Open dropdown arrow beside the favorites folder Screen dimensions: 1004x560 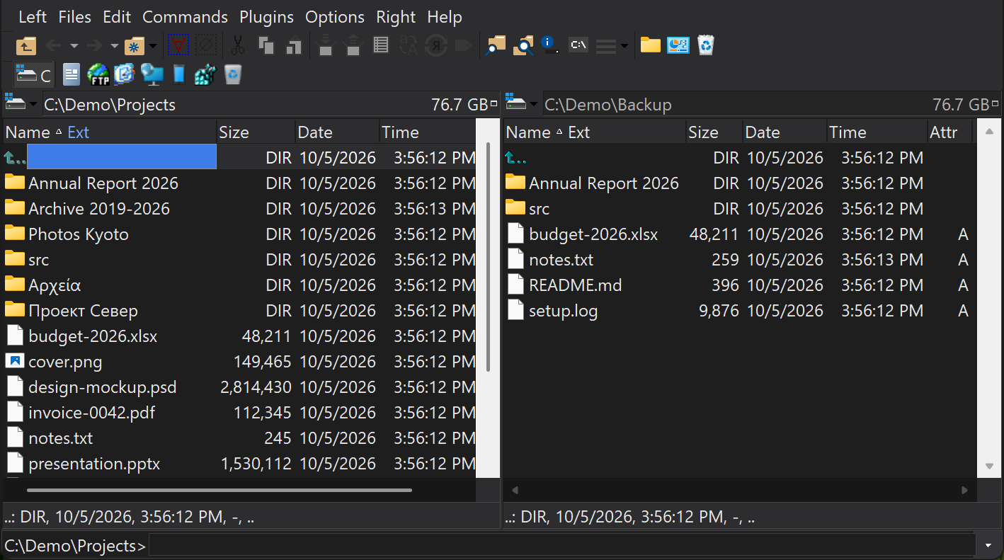[x=152, y=47]
